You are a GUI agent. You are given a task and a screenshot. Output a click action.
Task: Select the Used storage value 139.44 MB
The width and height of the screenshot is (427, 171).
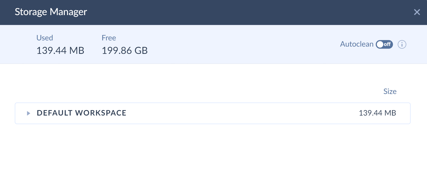click(x=60, y=51)
